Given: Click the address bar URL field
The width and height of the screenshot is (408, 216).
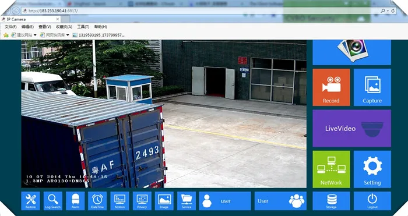Looking at the screenshot, I should (201, 10).
